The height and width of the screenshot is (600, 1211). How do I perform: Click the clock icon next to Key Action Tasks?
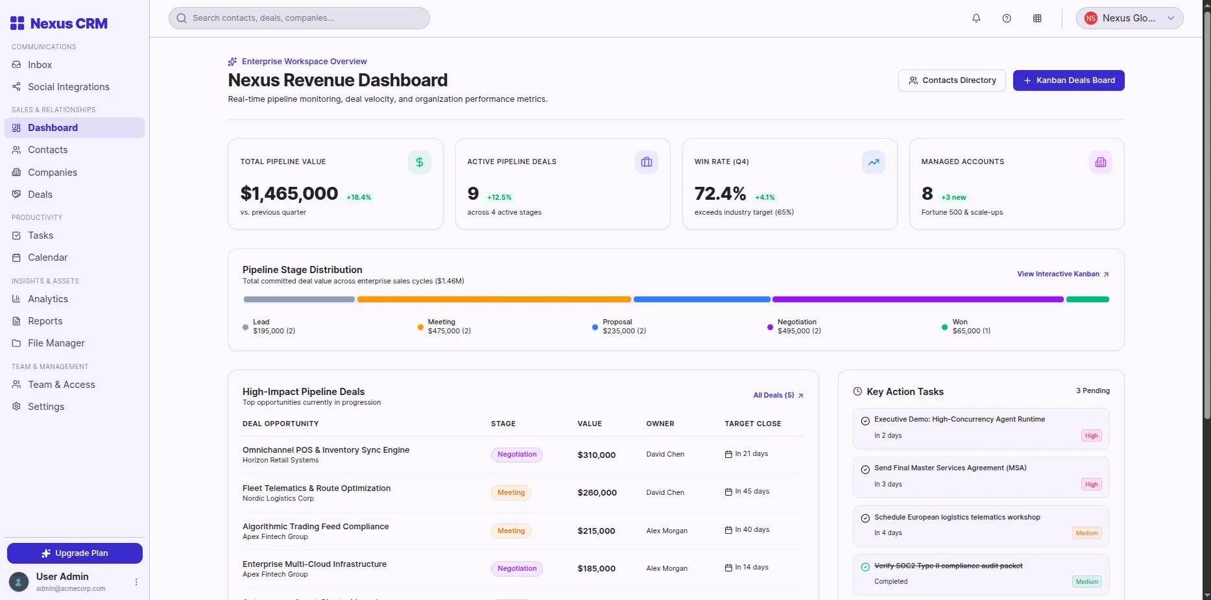pyautogui.click(x=857, y=391)
